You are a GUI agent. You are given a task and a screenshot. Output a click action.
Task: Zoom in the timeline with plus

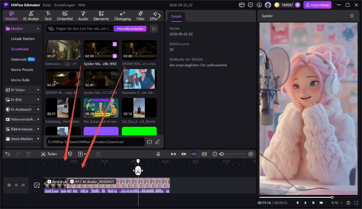pos(251,154)
